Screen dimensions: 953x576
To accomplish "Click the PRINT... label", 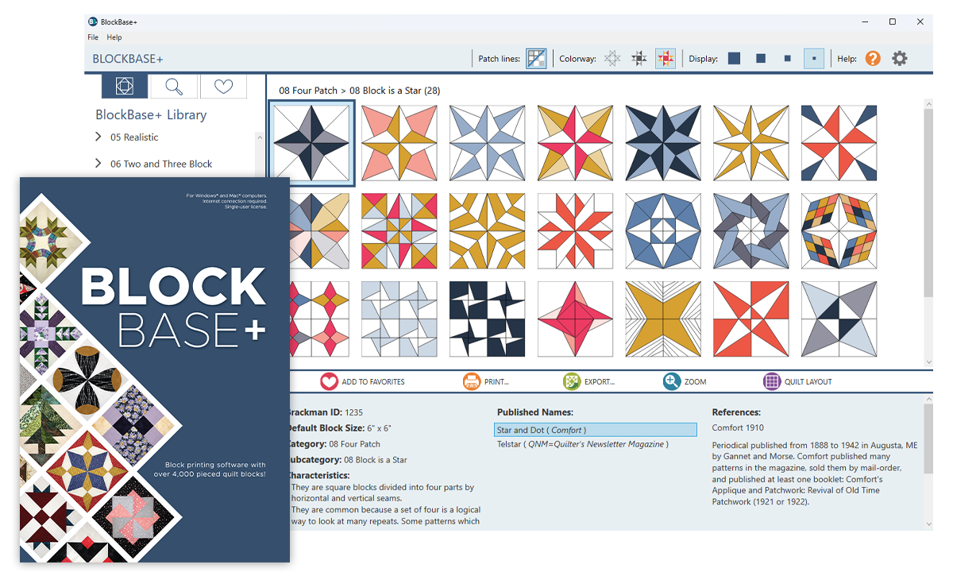I will coord(496,382).
